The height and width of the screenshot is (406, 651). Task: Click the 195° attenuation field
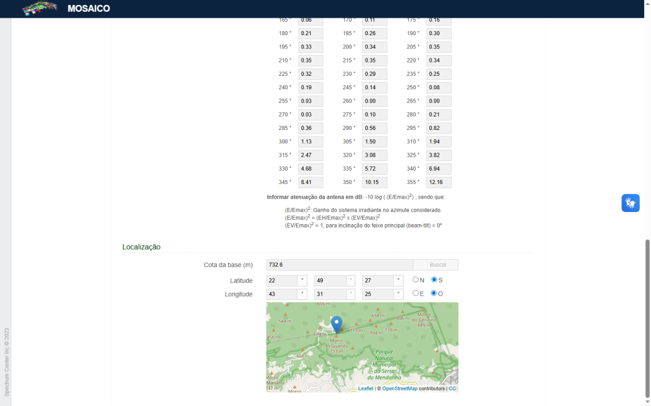(311, 47)
